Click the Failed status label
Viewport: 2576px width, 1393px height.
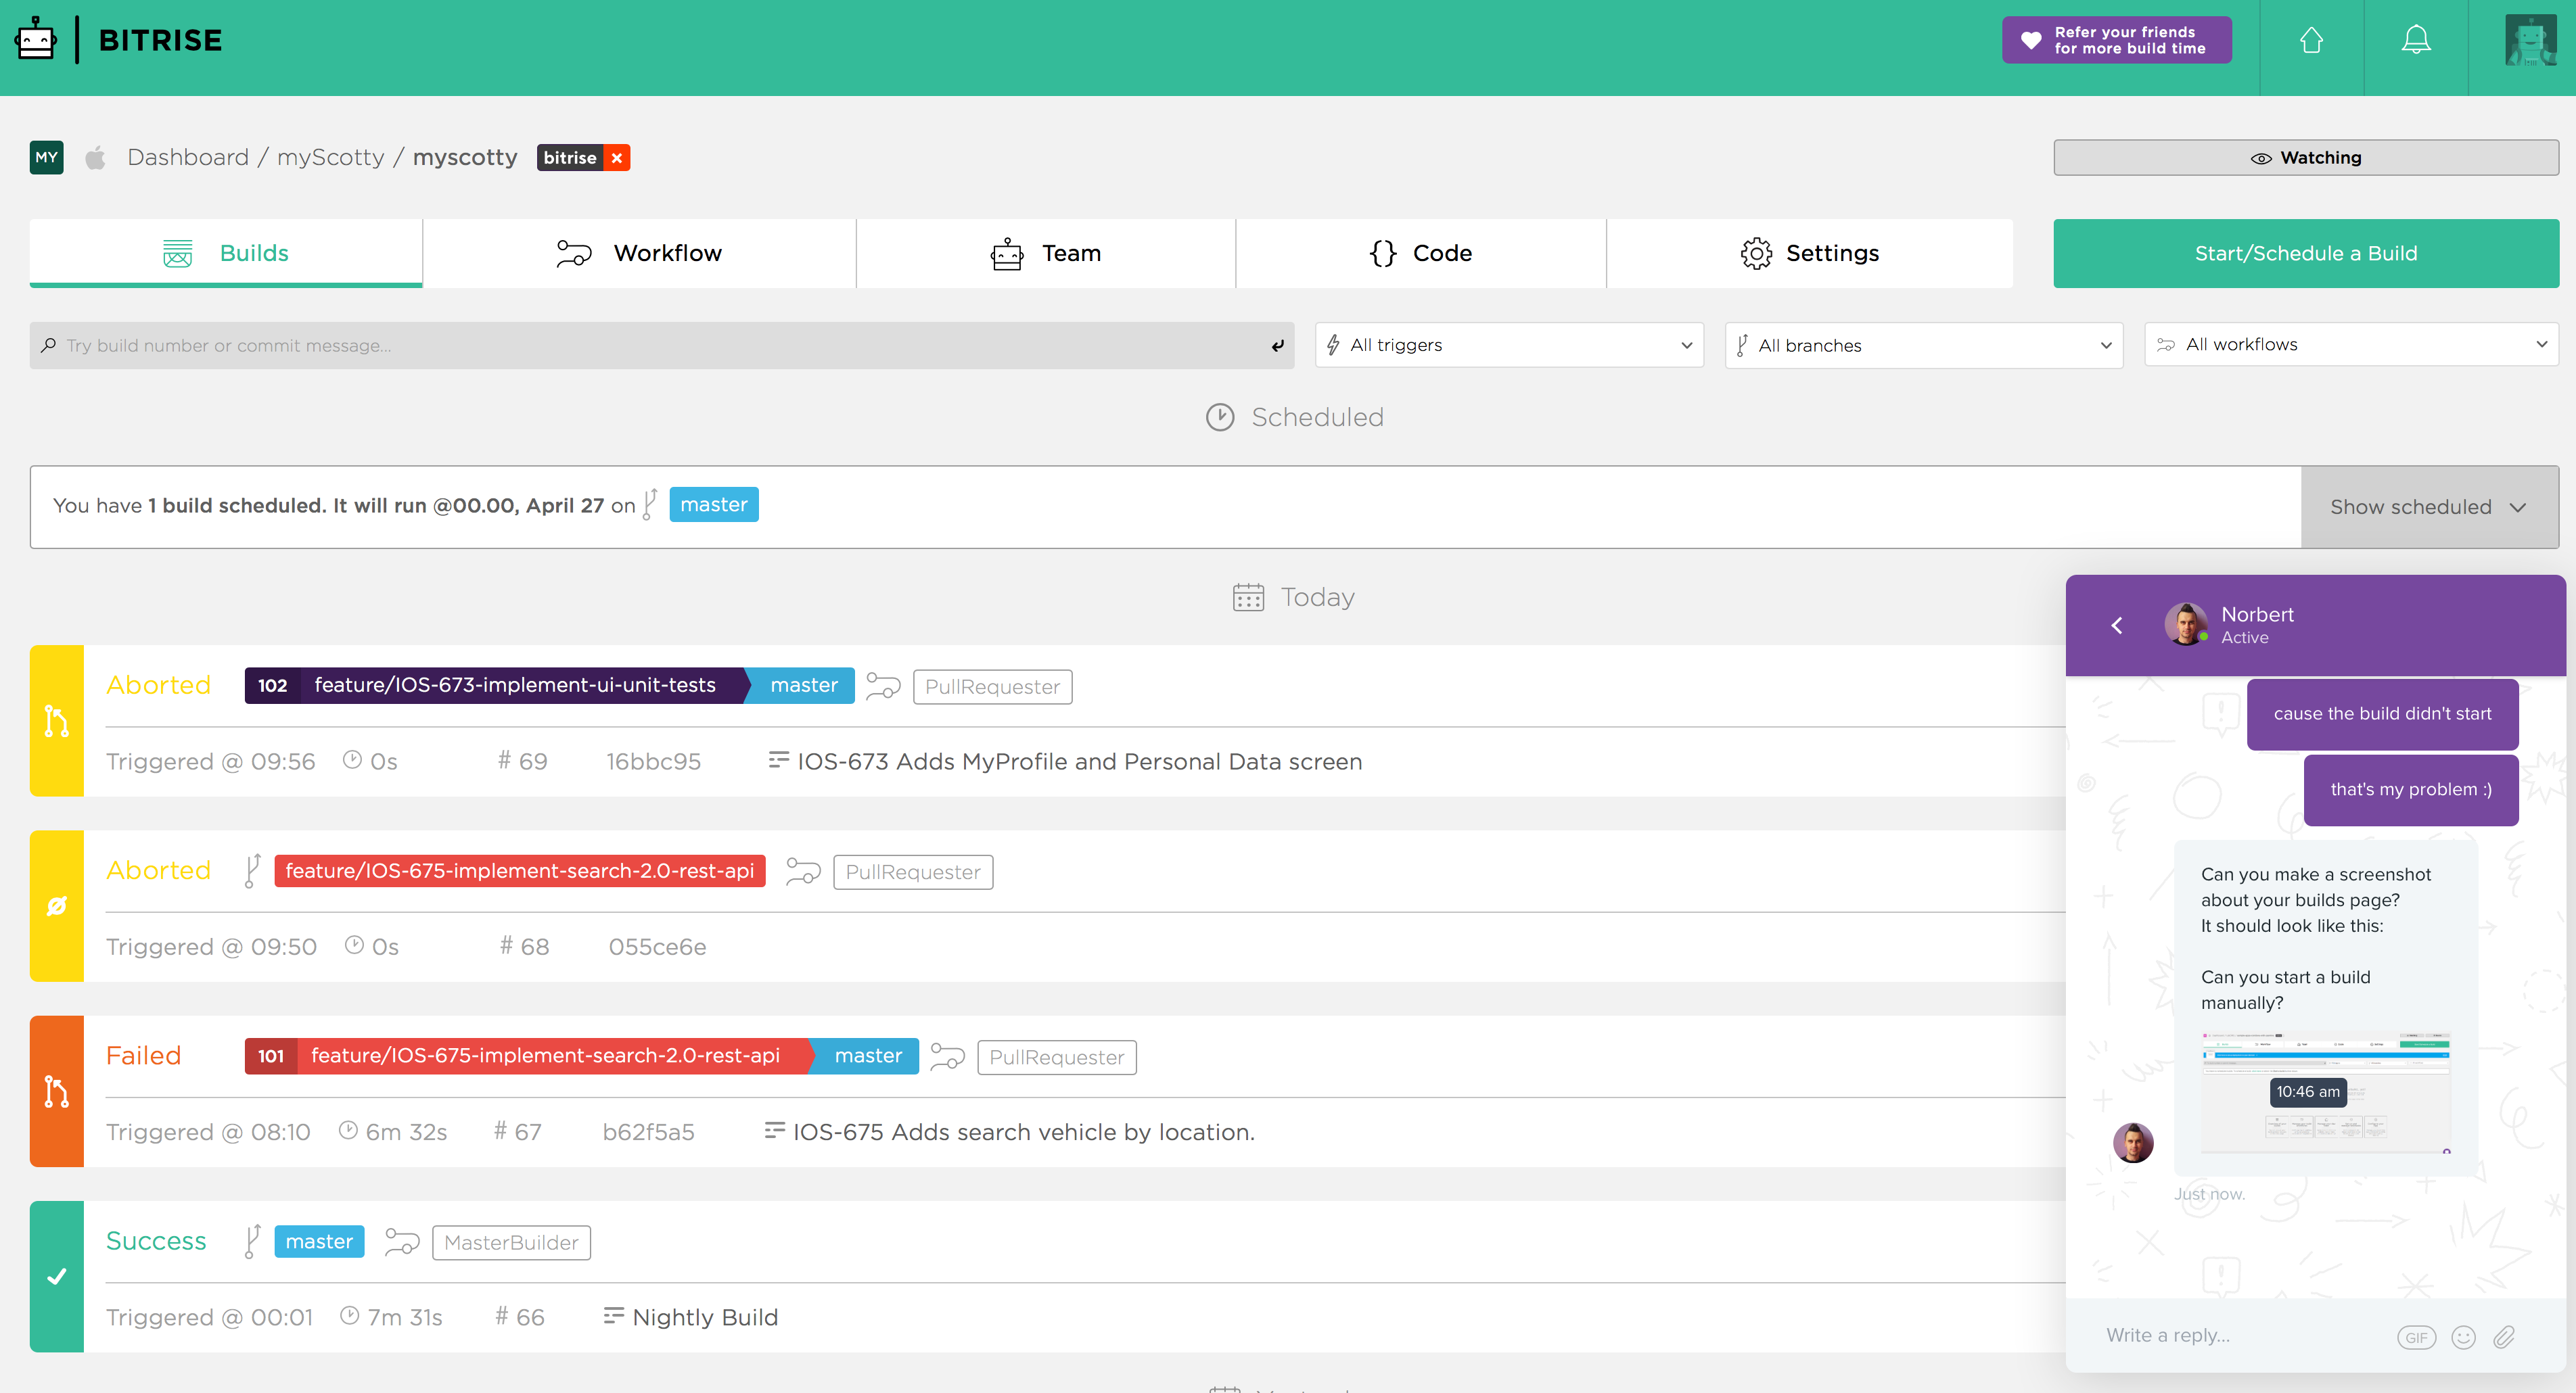point(143,1056)
